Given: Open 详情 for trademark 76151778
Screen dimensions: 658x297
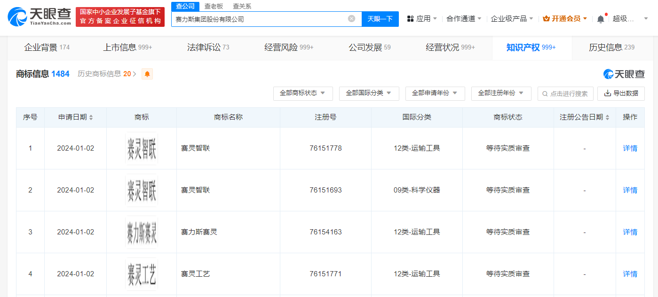Looking at the screenshot, I should click(630, 148).
